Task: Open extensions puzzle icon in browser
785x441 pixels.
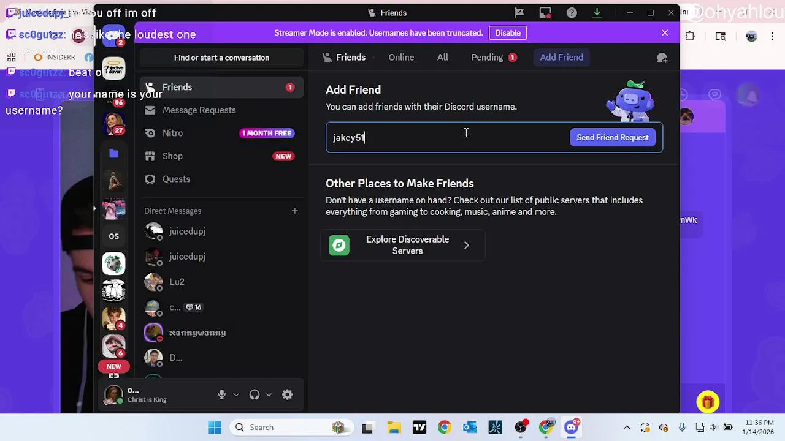Action: point(690,36)
